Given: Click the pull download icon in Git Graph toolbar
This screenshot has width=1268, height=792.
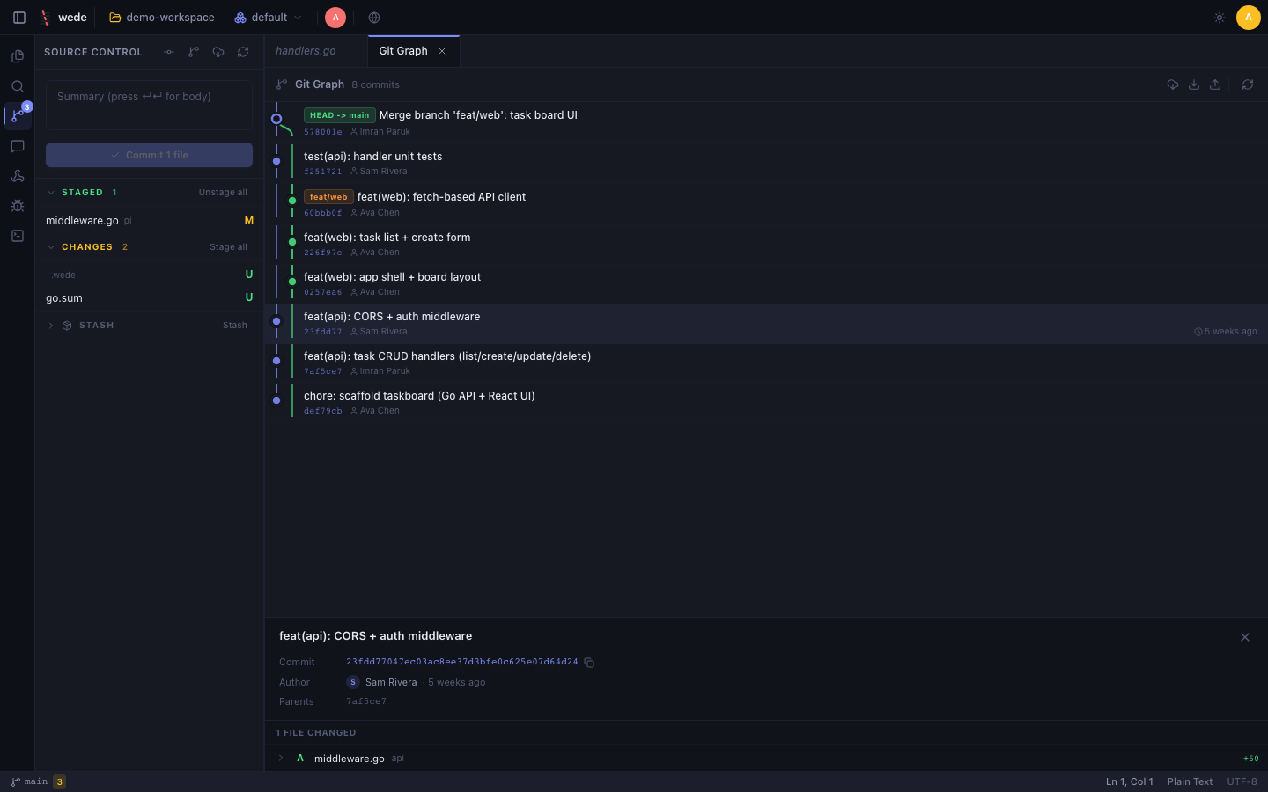Looking at the screenshot, I should click(1194, 84).
